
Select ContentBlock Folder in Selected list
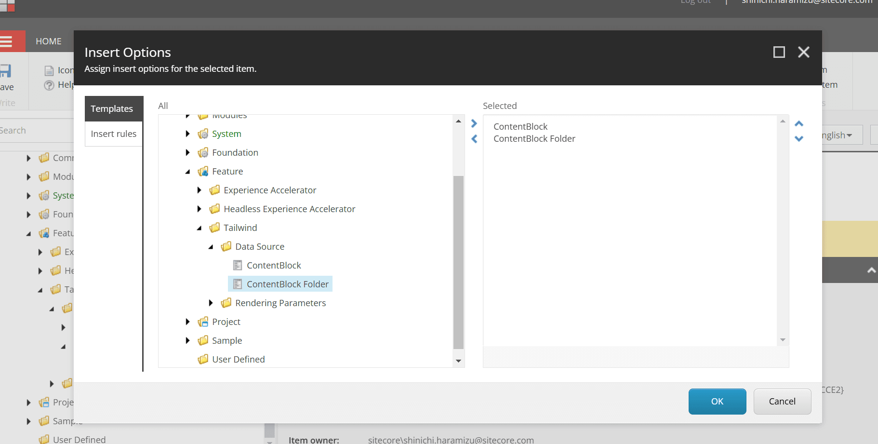tap(534, 139)
